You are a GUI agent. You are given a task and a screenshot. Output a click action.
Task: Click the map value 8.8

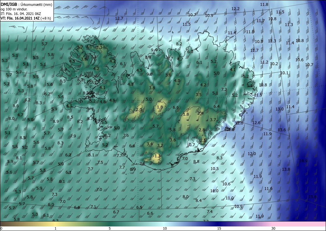click(x=196, y=161)
